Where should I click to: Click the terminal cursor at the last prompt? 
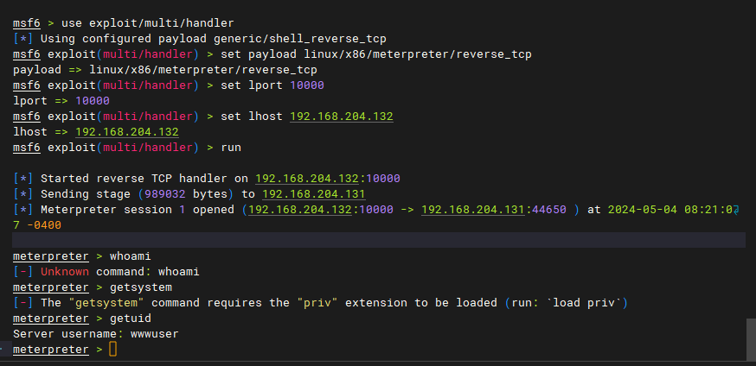[112, 349]
